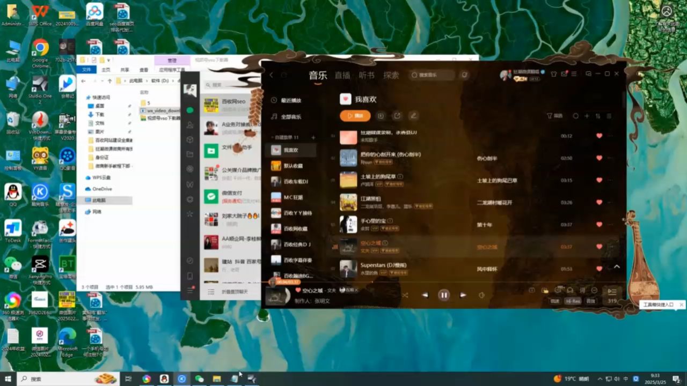Unlike 江湖黑怕 via heart icon
The image size is (687, 386).
tap(599, 203)
